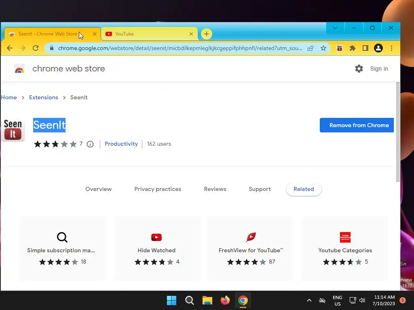Switch to the Overview tab
Image resolution: width=414 pixels, height=310 pixels.
click(99, 189)
